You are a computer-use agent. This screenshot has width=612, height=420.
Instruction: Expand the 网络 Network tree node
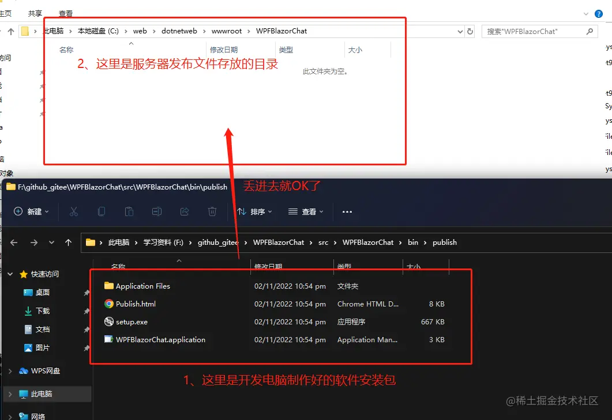(10, 417)
